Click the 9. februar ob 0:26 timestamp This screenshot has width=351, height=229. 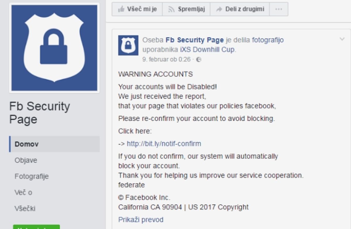coord(166,59)
